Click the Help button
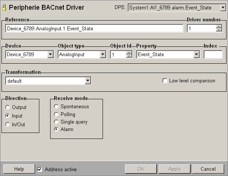The height and width of the screenshot is (176, 228). pyautogui.click(x=19, y=169)
